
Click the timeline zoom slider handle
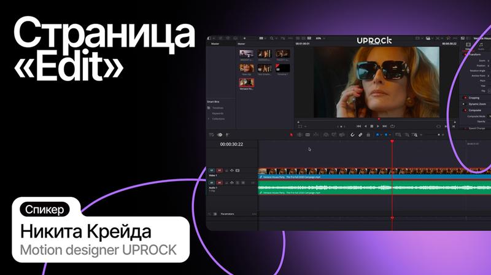[x=439, y=135]
